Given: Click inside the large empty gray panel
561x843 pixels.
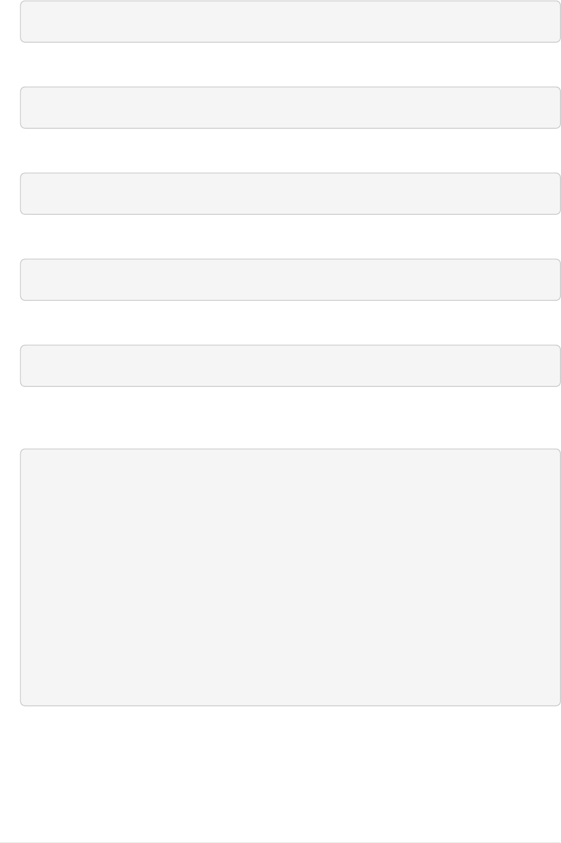Looking at the screenshot, I should point(290,577).
